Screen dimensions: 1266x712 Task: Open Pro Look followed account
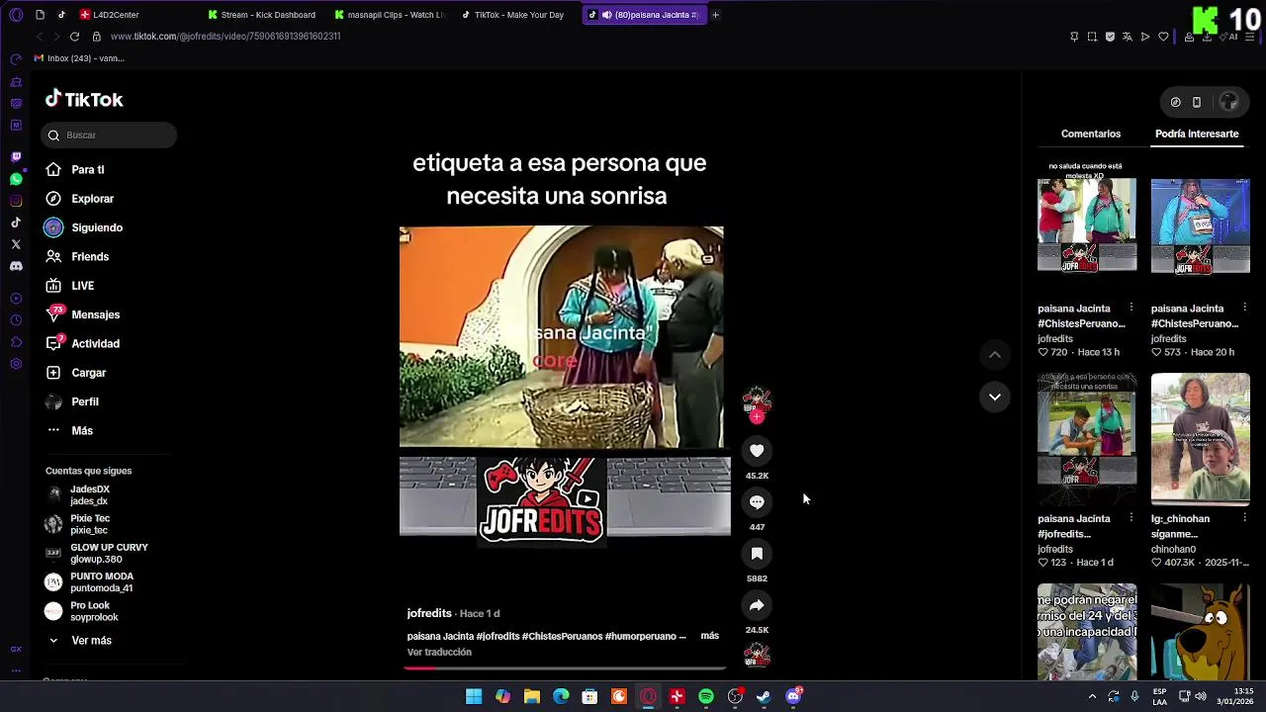[x=95, y=611]
